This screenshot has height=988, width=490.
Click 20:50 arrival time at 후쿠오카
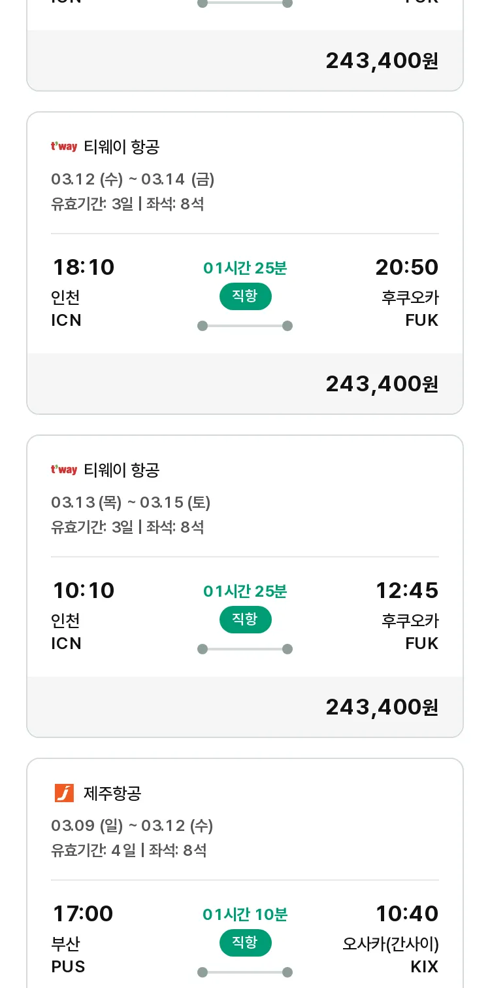[406, 268]
